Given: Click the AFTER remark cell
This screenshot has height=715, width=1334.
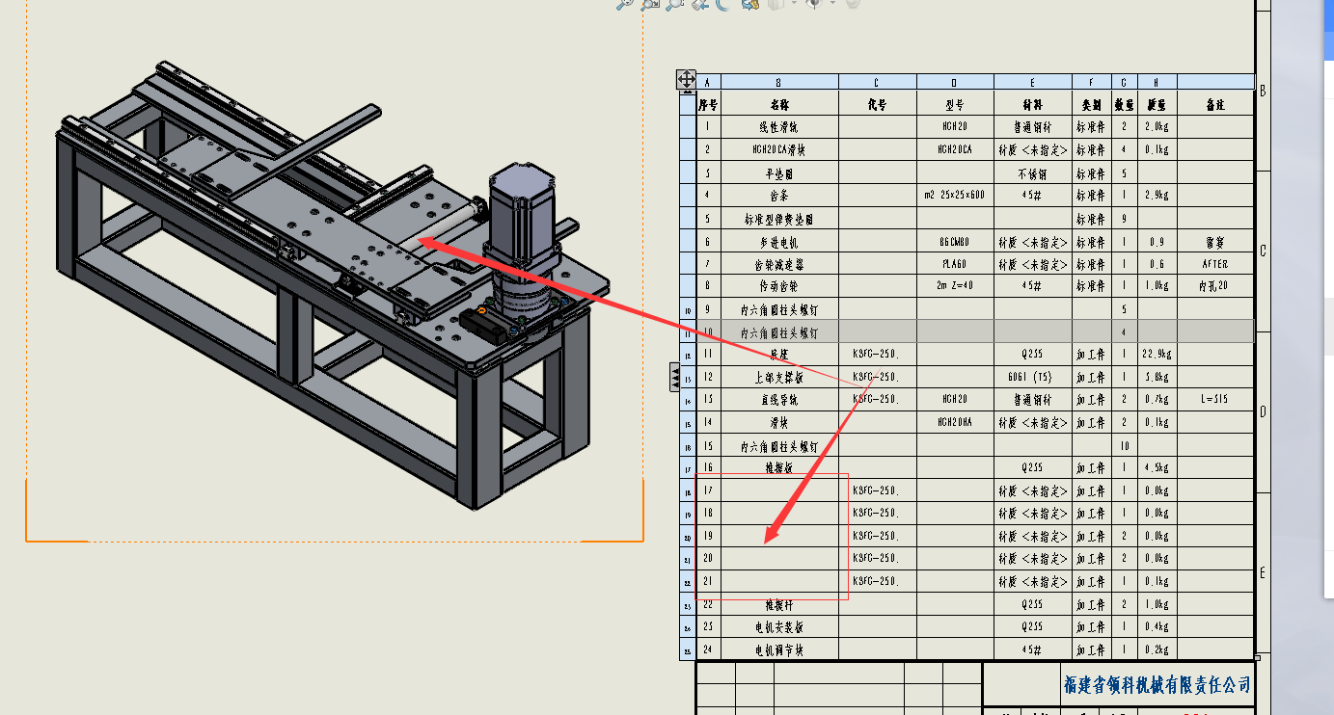Looking at the screenshot, I should [x=1215, y=265].
